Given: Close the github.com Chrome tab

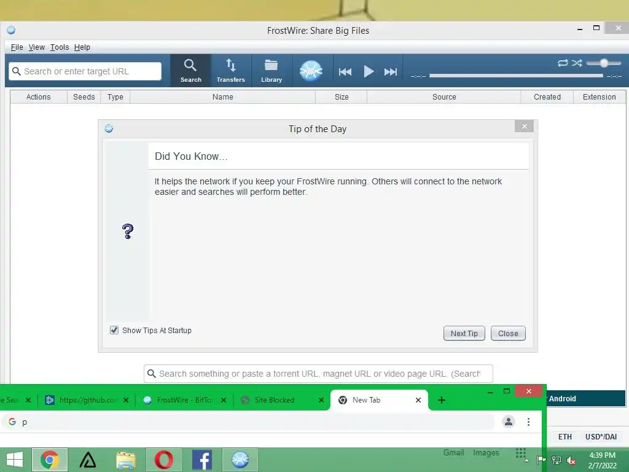Looking at the screenshot, I should click(x=126, y=399).
